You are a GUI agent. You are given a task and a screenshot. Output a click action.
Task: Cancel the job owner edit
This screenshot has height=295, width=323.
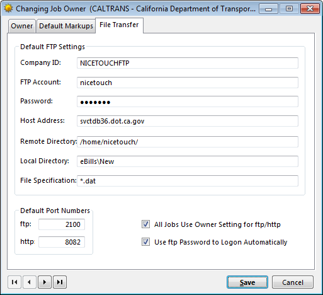point(293,282)
